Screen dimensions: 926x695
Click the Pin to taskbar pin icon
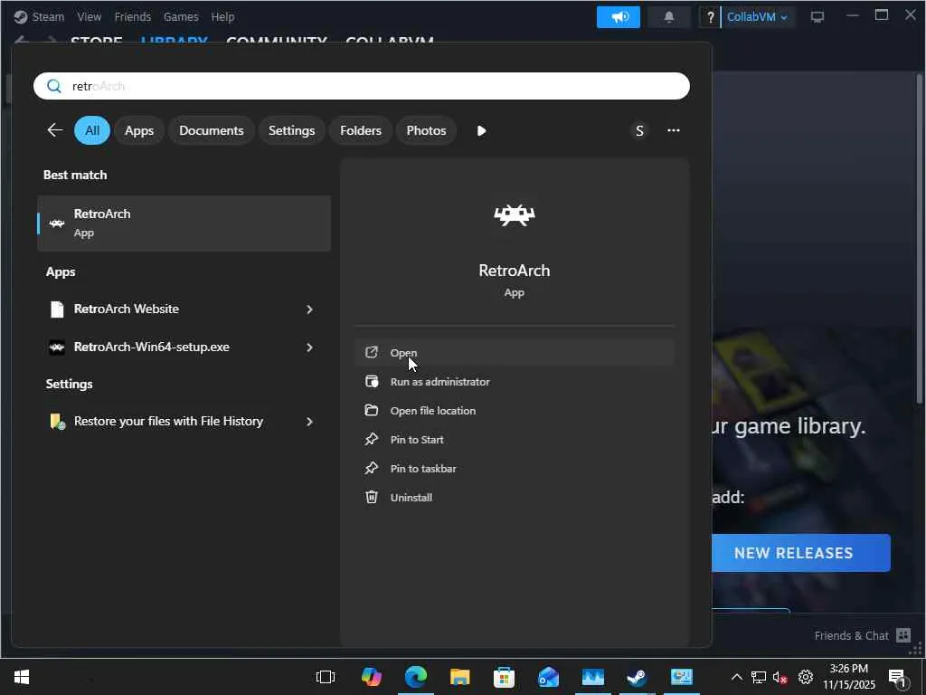[x=372, y=468]
